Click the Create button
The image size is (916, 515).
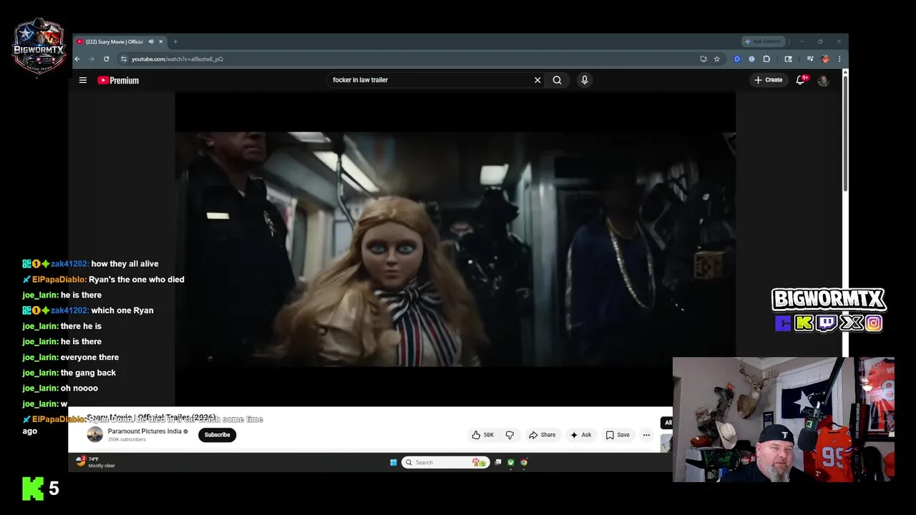(769, 80)
